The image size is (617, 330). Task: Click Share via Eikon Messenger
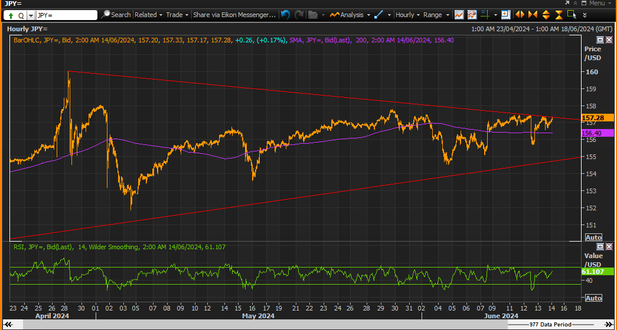tap(234, 15)
